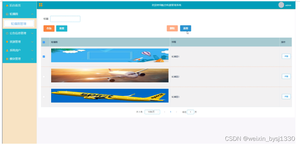This screenshot has width=300, height=145.
Task: Check the checkbox for 轮播图3 row
Action: point(44,97)
